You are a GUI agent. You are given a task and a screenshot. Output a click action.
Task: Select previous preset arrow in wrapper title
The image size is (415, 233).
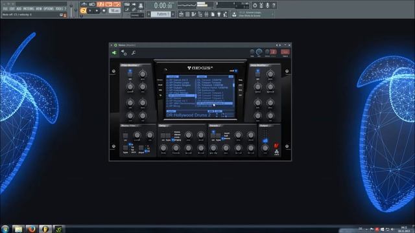tap(277, 45)
